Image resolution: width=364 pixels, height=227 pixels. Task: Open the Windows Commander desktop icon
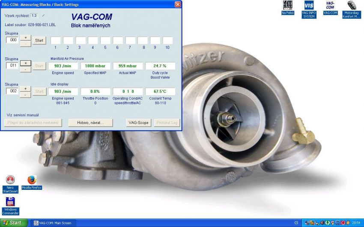[10, 206]
